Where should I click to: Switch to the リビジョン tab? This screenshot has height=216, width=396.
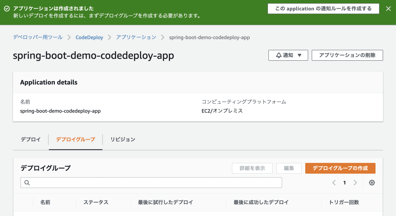(123, 140)
